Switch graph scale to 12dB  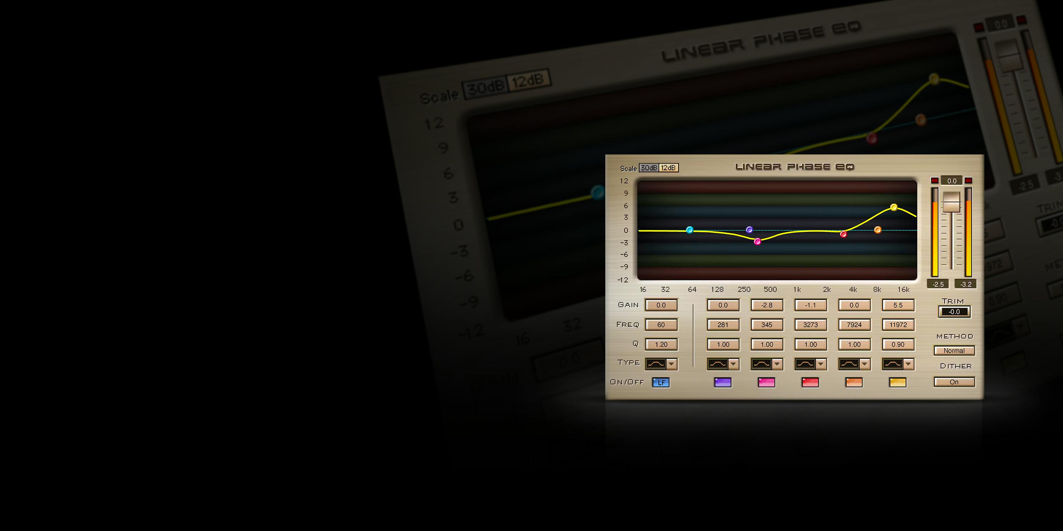[x=668, y=168]
